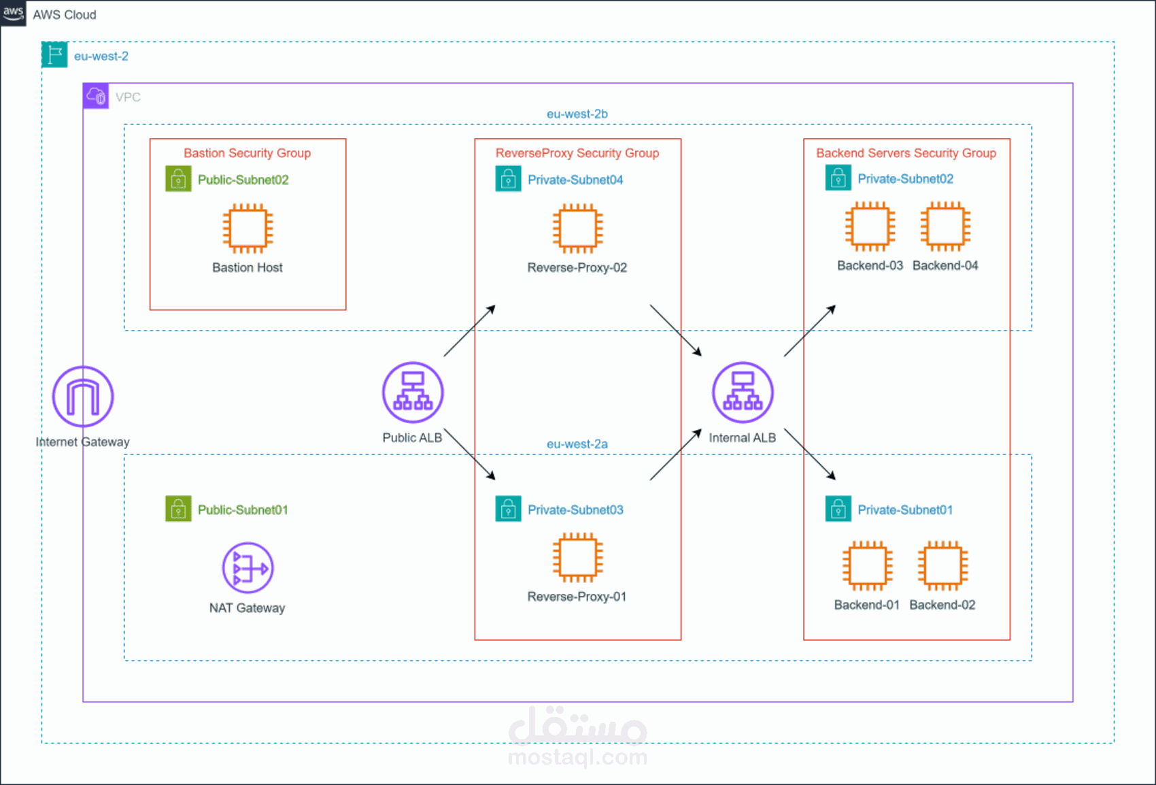
Task: Select the AWS Cloud label
Action: click(65, 15)
